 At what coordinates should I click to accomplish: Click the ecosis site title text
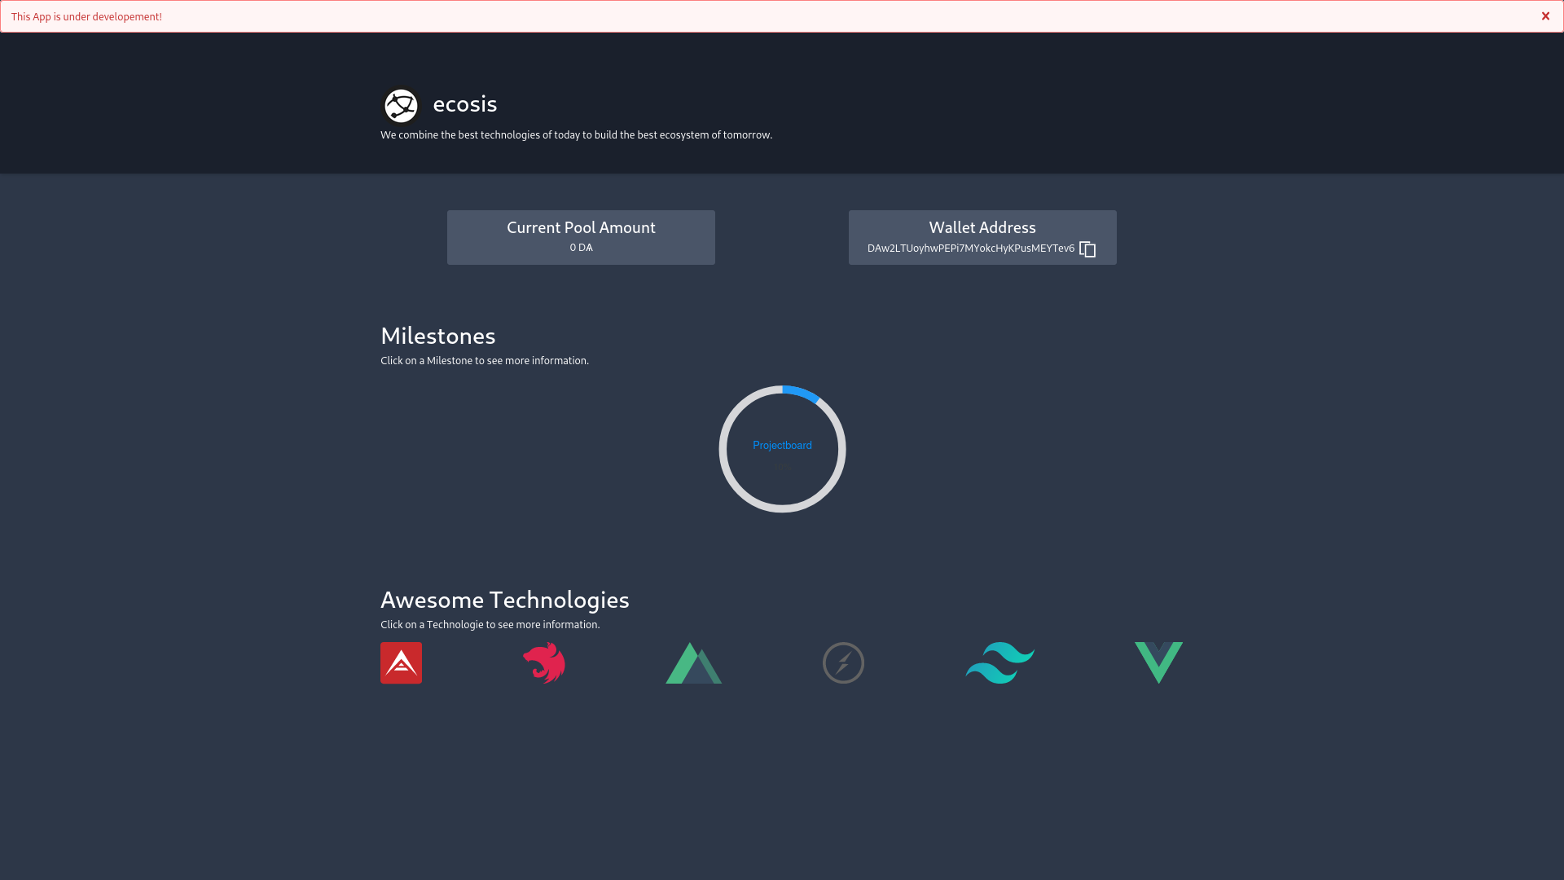coord(464,104)
